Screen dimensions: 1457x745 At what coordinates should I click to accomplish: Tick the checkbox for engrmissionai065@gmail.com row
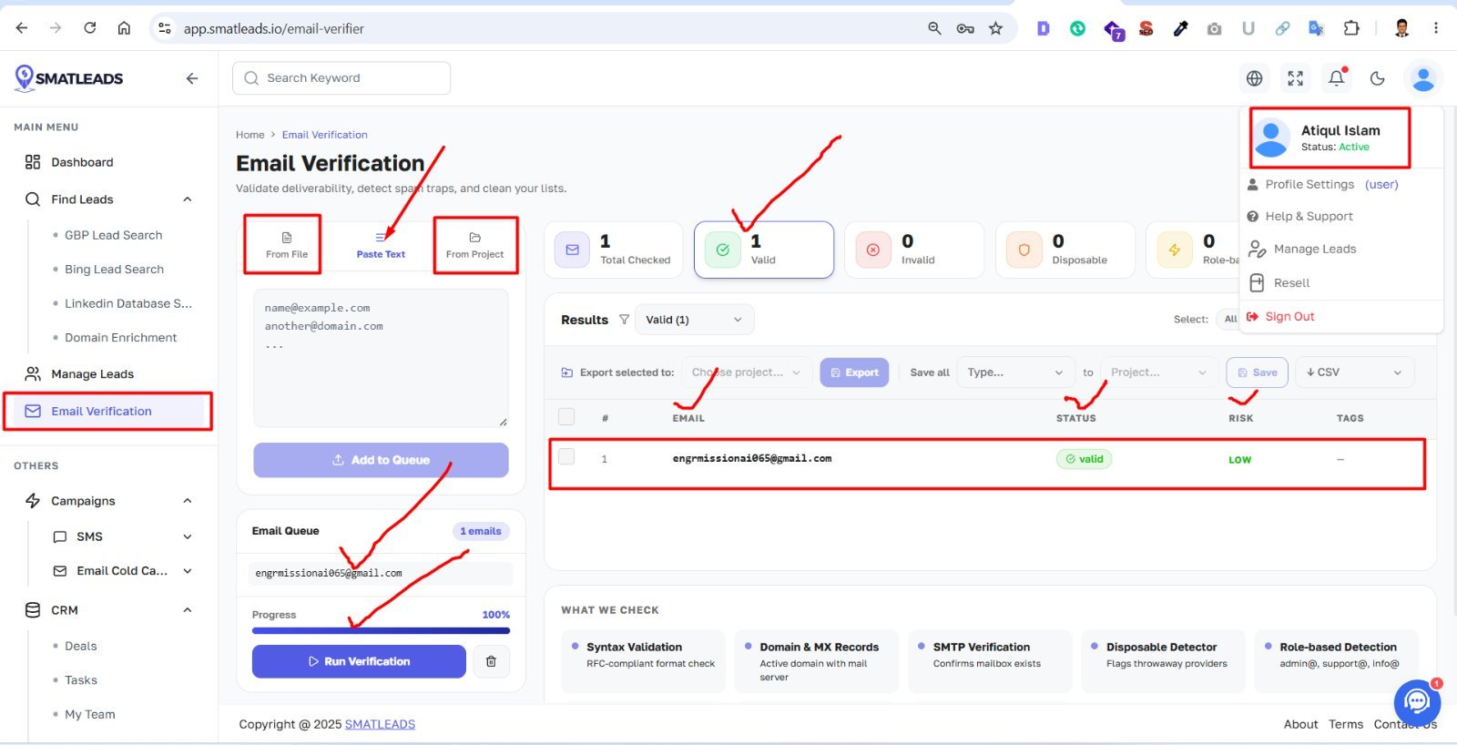click(566, 457)
